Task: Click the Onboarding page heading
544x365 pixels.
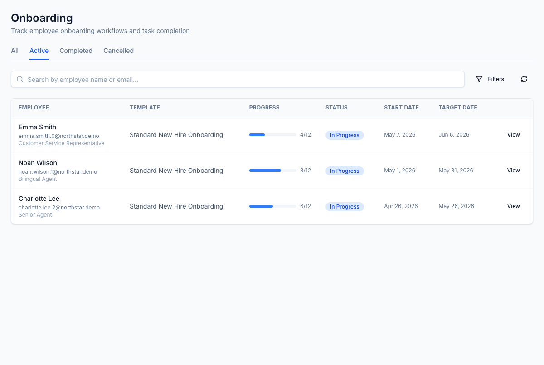Action: [42, 18]
